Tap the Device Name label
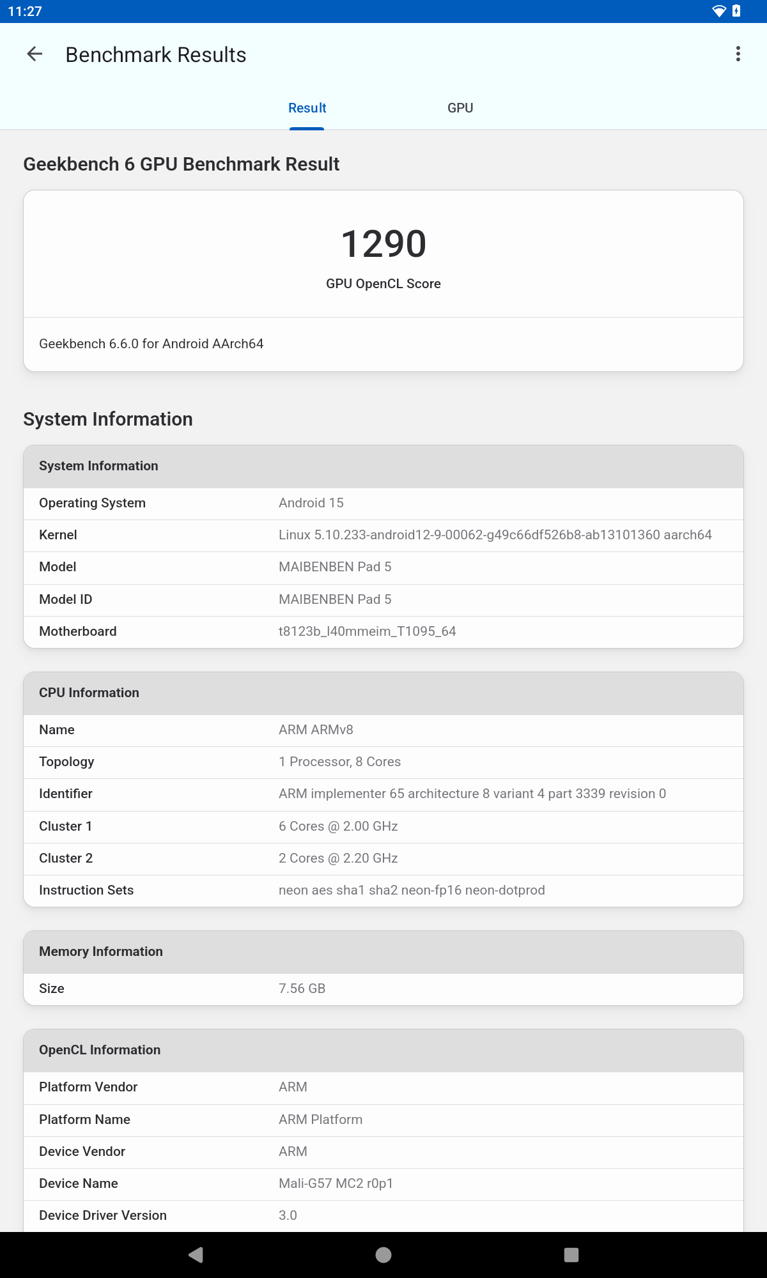This screenshot has height=1278, width=767. tap(79, 1183)
